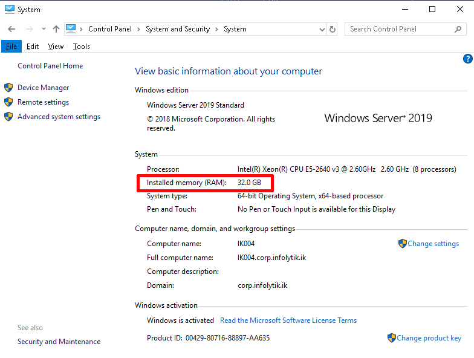
Task: Click the processor value Intel Xeon E5-2640
Action: point(347,169)
